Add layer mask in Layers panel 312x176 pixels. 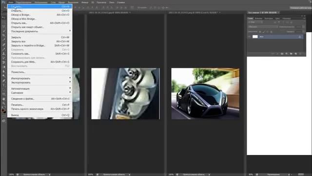click(x=282, y=54)
